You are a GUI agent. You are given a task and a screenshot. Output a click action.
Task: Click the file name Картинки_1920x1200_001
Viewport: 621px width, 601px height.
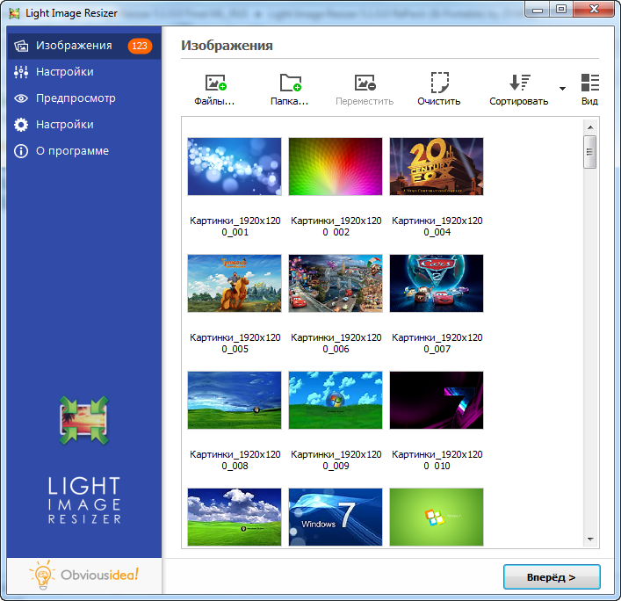coord(235,226)
